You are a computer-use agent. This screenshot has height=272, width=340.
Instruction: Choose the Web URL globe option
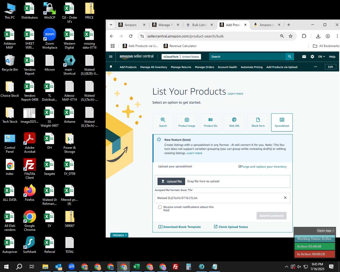tap(234, 122)
